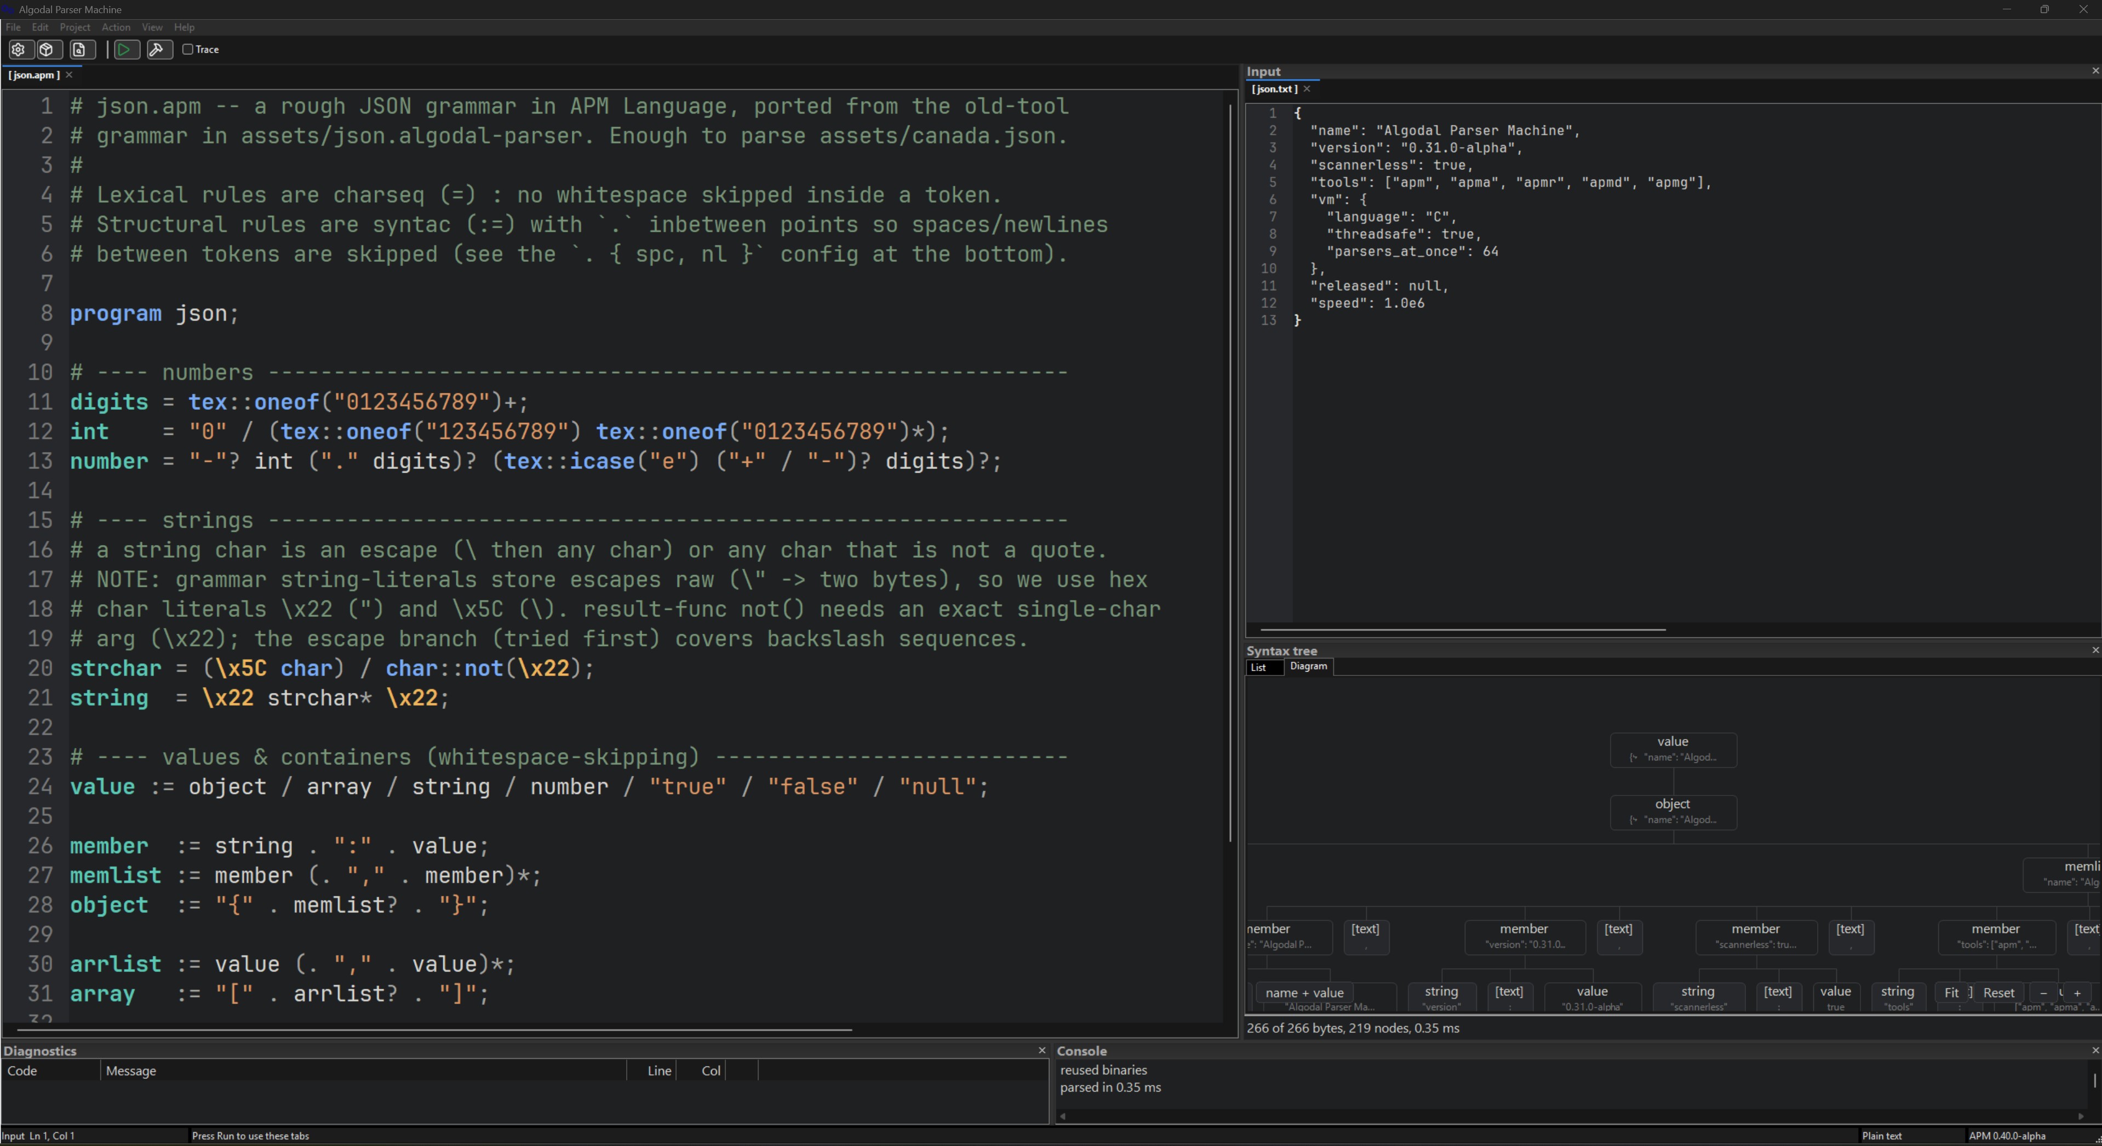Close the json.txt input tab
The height and width of the screenshot is (1146, 2102).
[x=1307, y=89]
